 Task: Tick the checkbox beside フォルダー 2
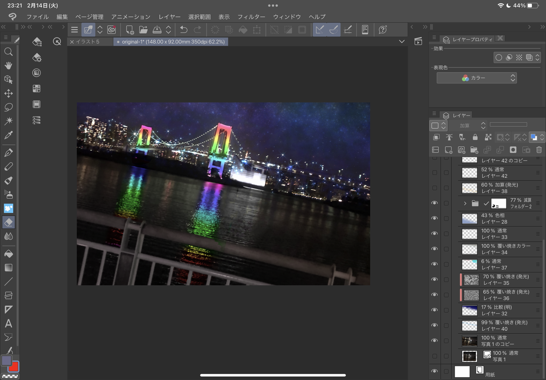[446, 203]
